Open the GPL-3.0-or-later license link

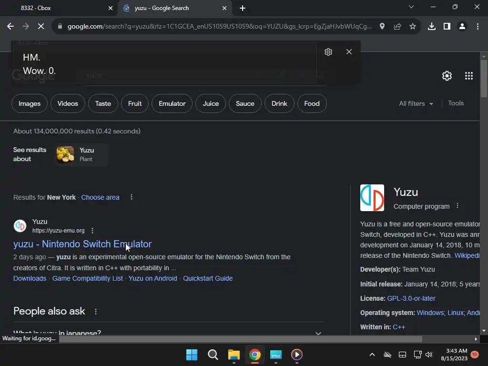coord(411,298)
